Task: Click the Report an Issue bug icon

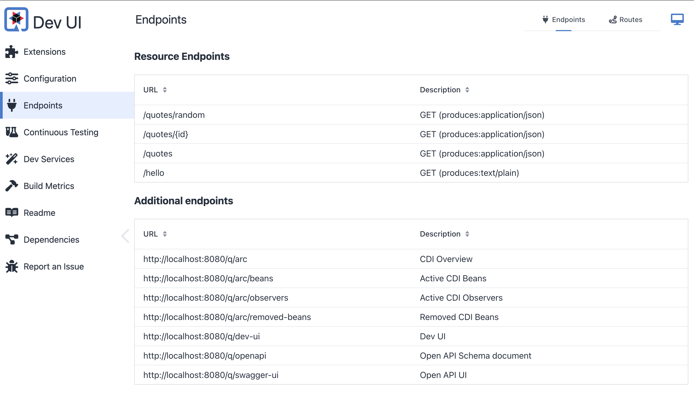Action: pos(11,266)
